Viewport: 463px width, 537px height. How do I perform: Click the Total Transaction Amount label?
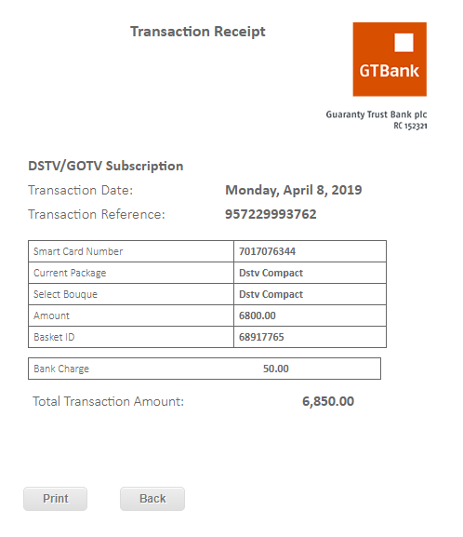108,401
